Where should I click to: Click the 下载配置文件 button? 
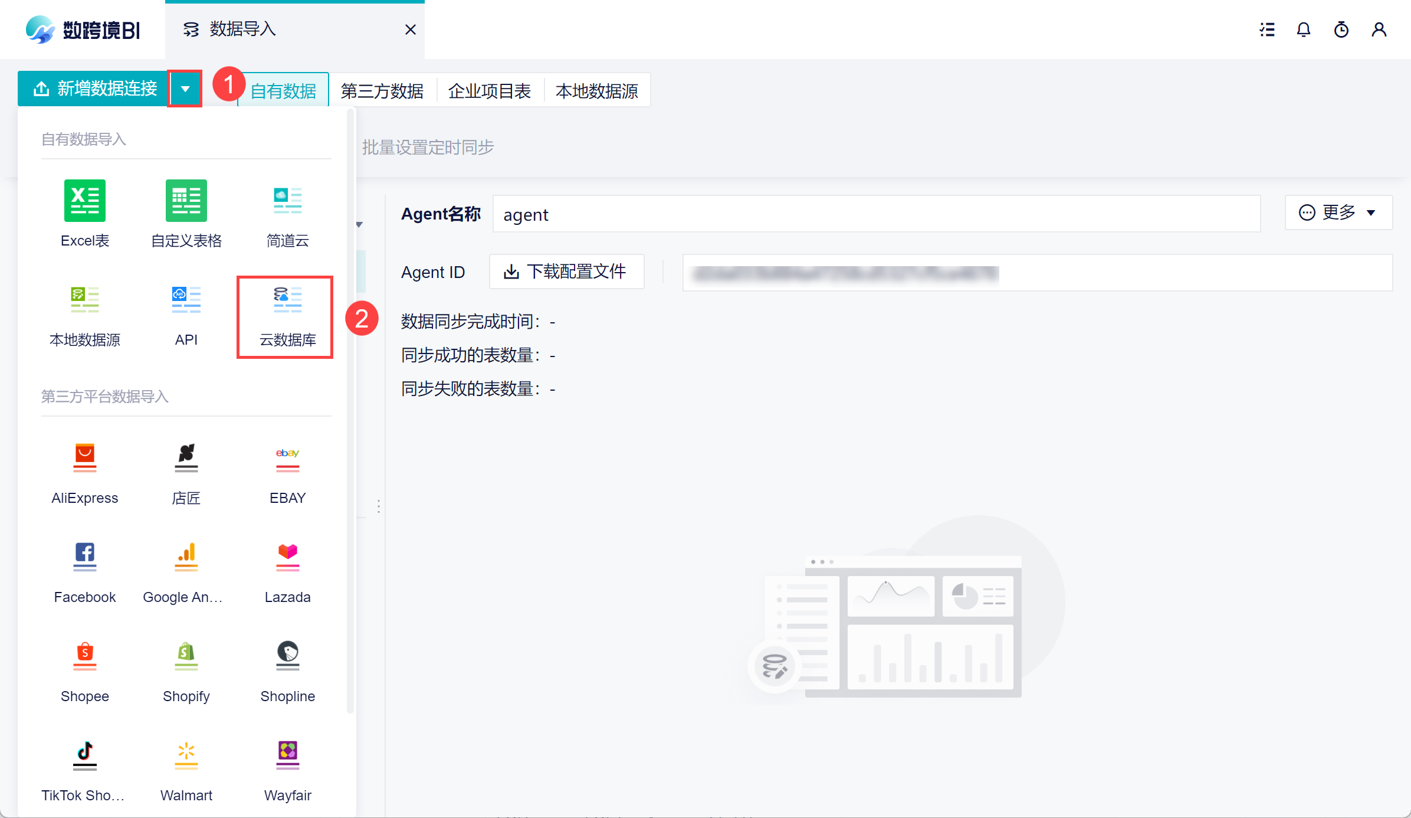[x=566, y=272]
